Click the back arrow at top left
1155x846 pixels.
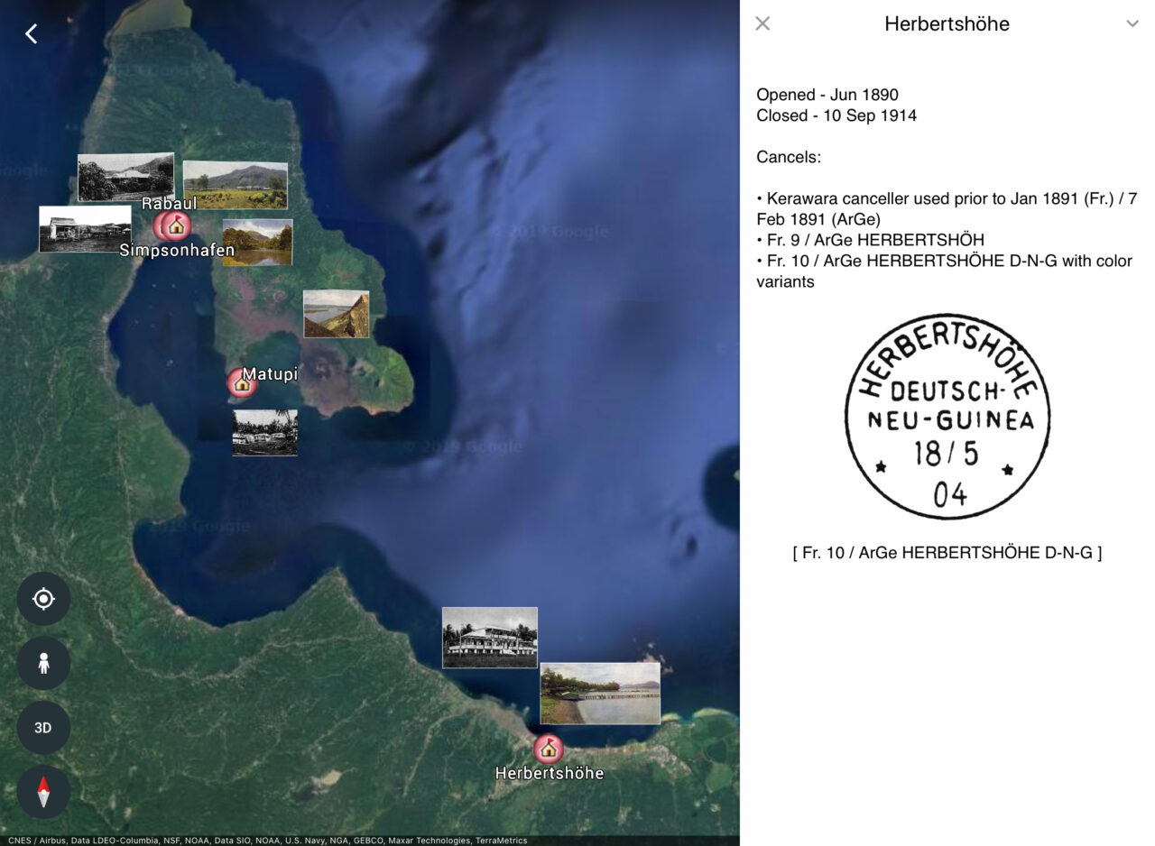click(x=31, y=33)
